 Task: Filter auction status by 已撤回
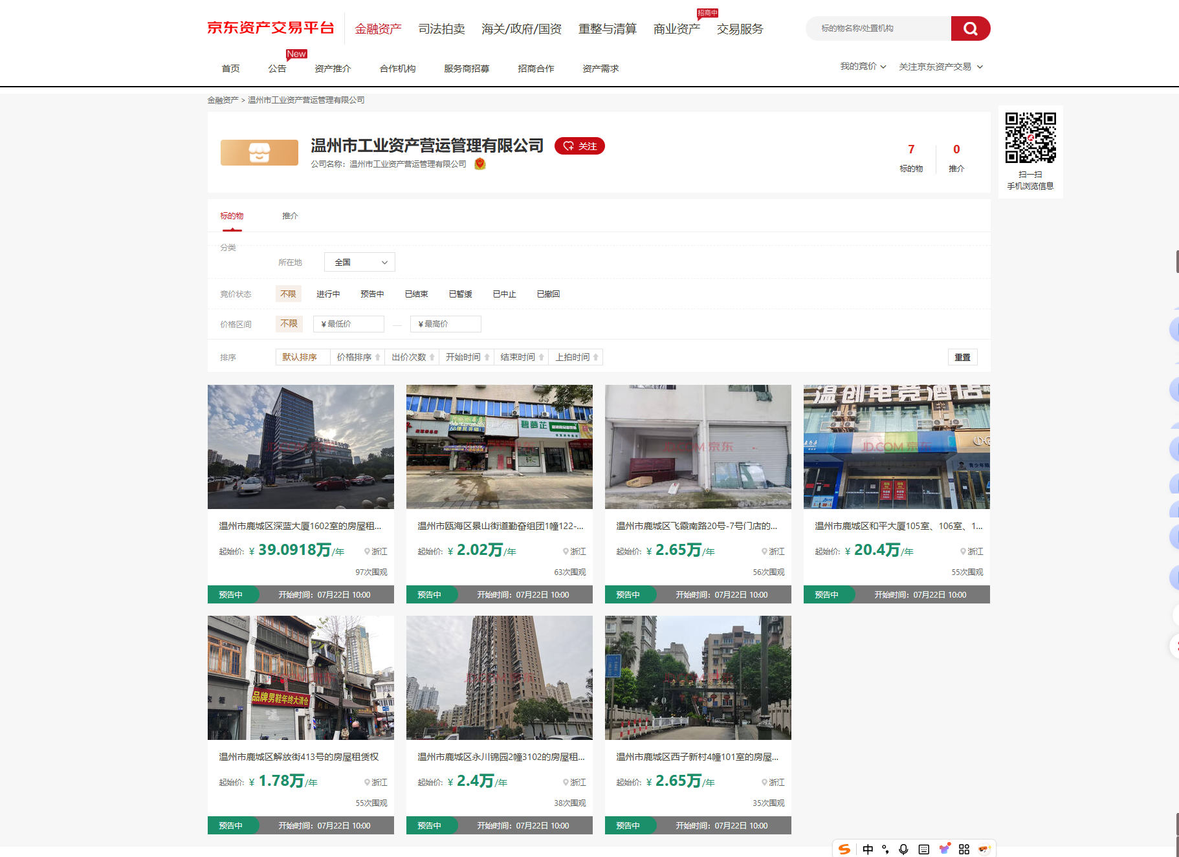click(x=548, y=294)
